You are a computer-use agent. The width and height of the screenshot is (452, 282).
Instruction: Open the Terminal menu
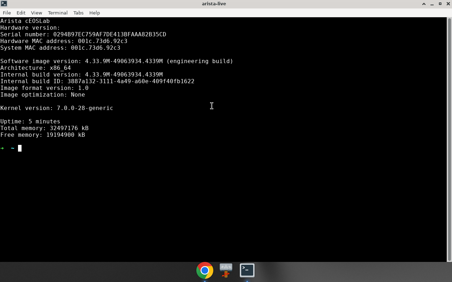[58, 13]
